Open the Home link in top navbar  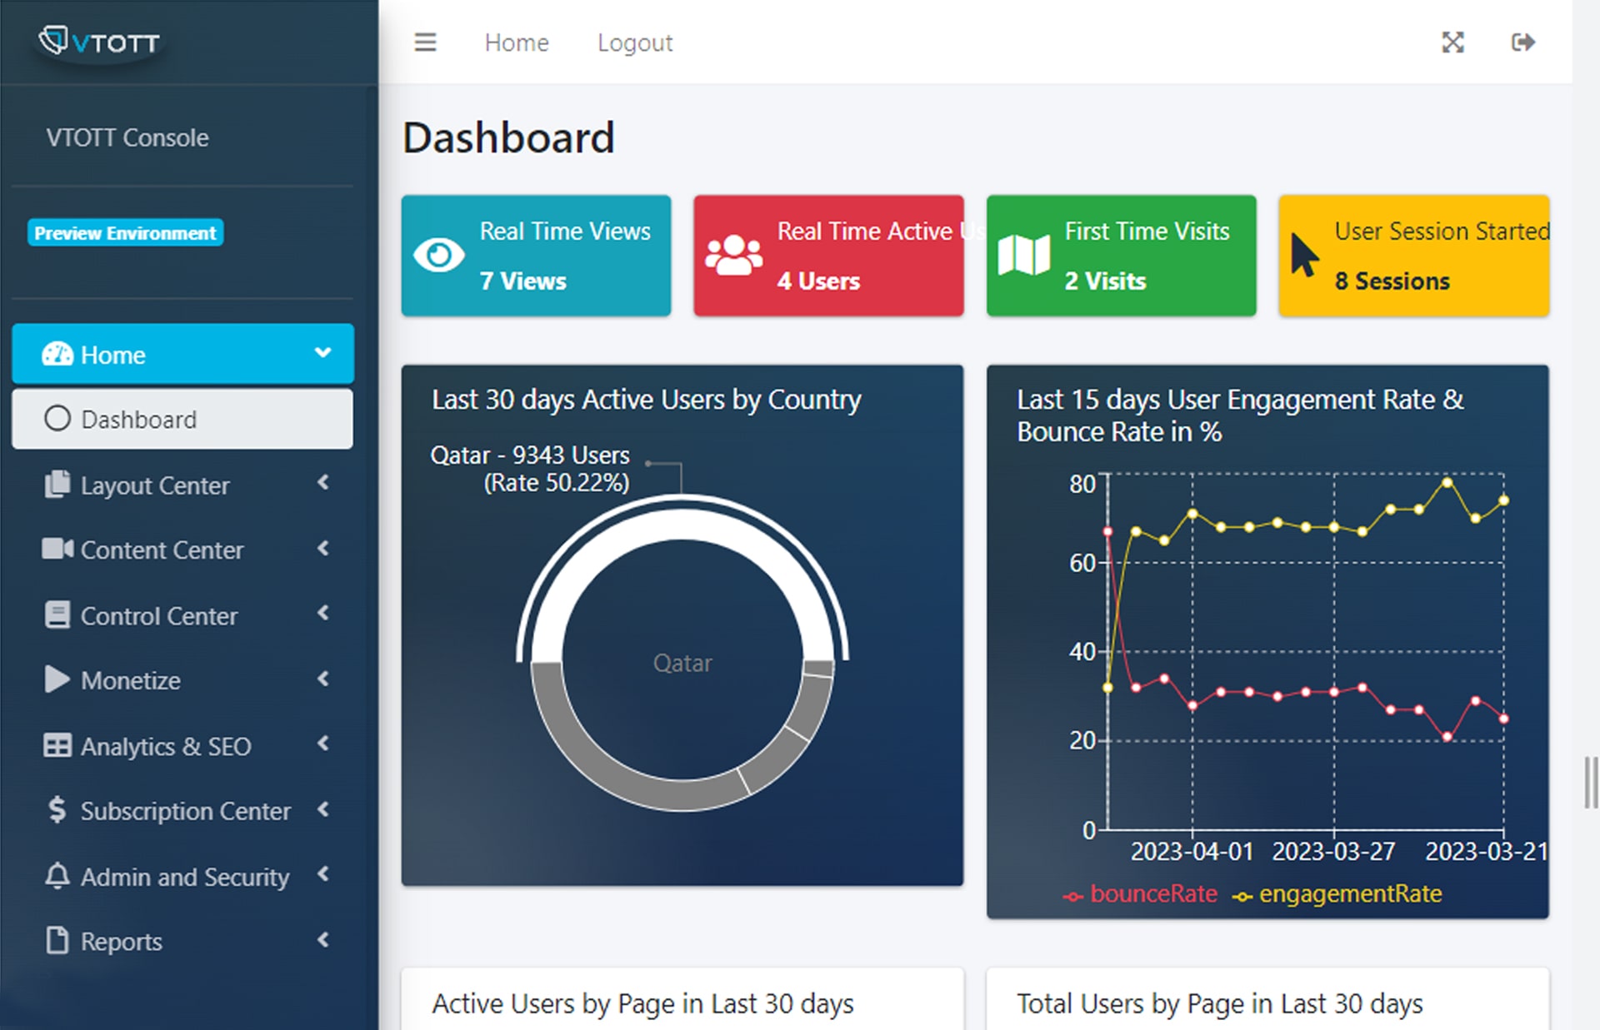pos(517,42)
